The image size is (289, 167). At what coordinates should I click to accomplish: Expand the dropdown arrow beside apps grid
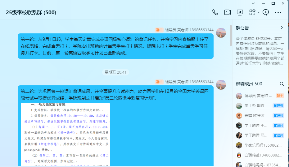click(x=259, y=12)
